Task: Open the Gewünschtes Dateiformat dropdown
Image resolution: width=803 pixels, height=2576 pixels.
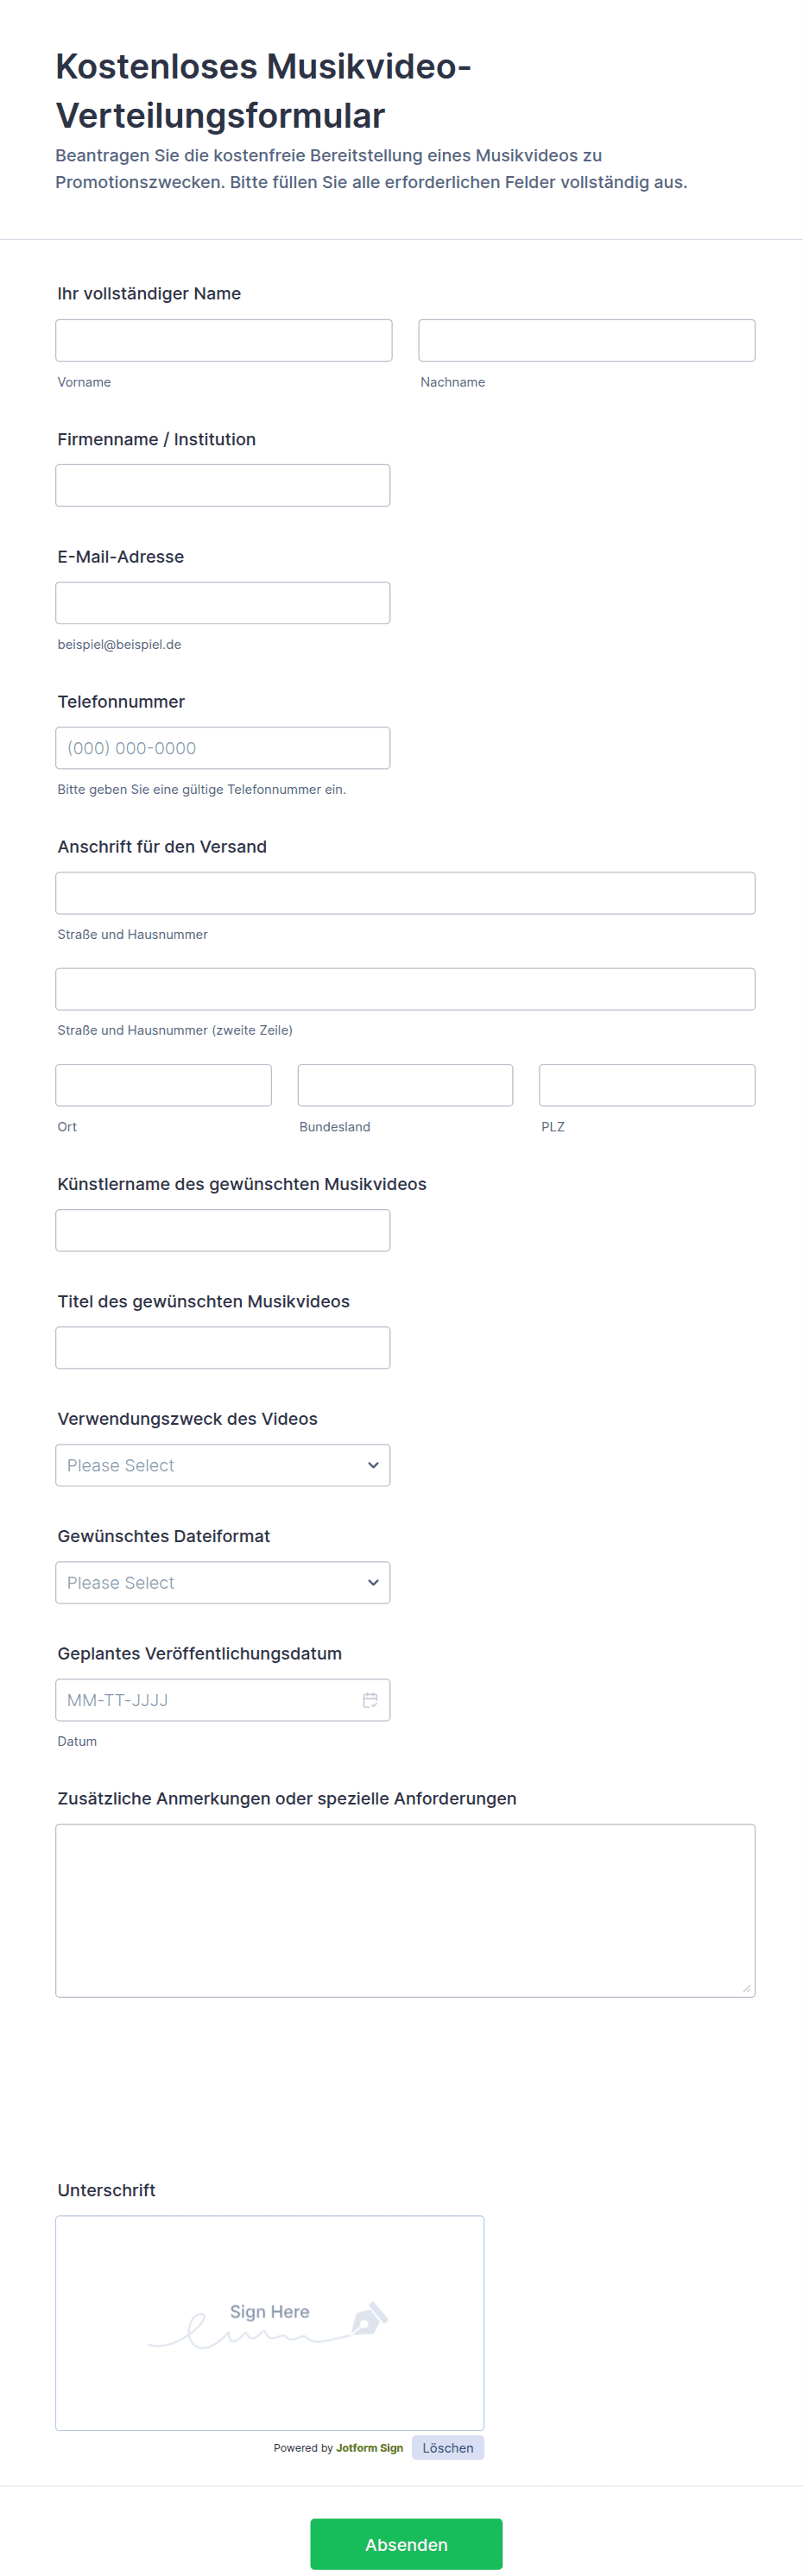Action: (x=223, y=1582)
